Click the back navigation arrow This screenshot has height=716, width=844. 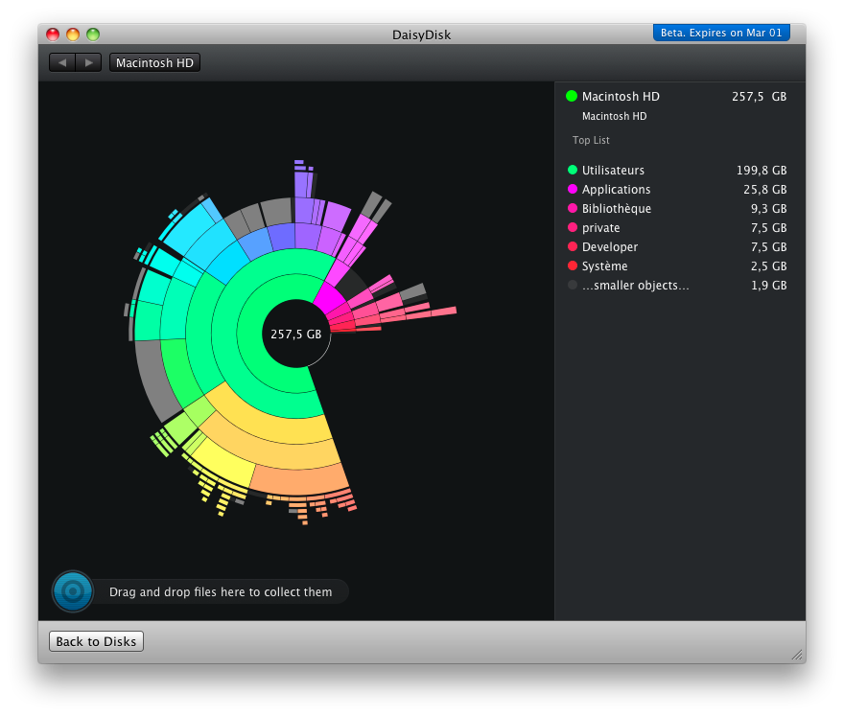click(x=62, y=63)
